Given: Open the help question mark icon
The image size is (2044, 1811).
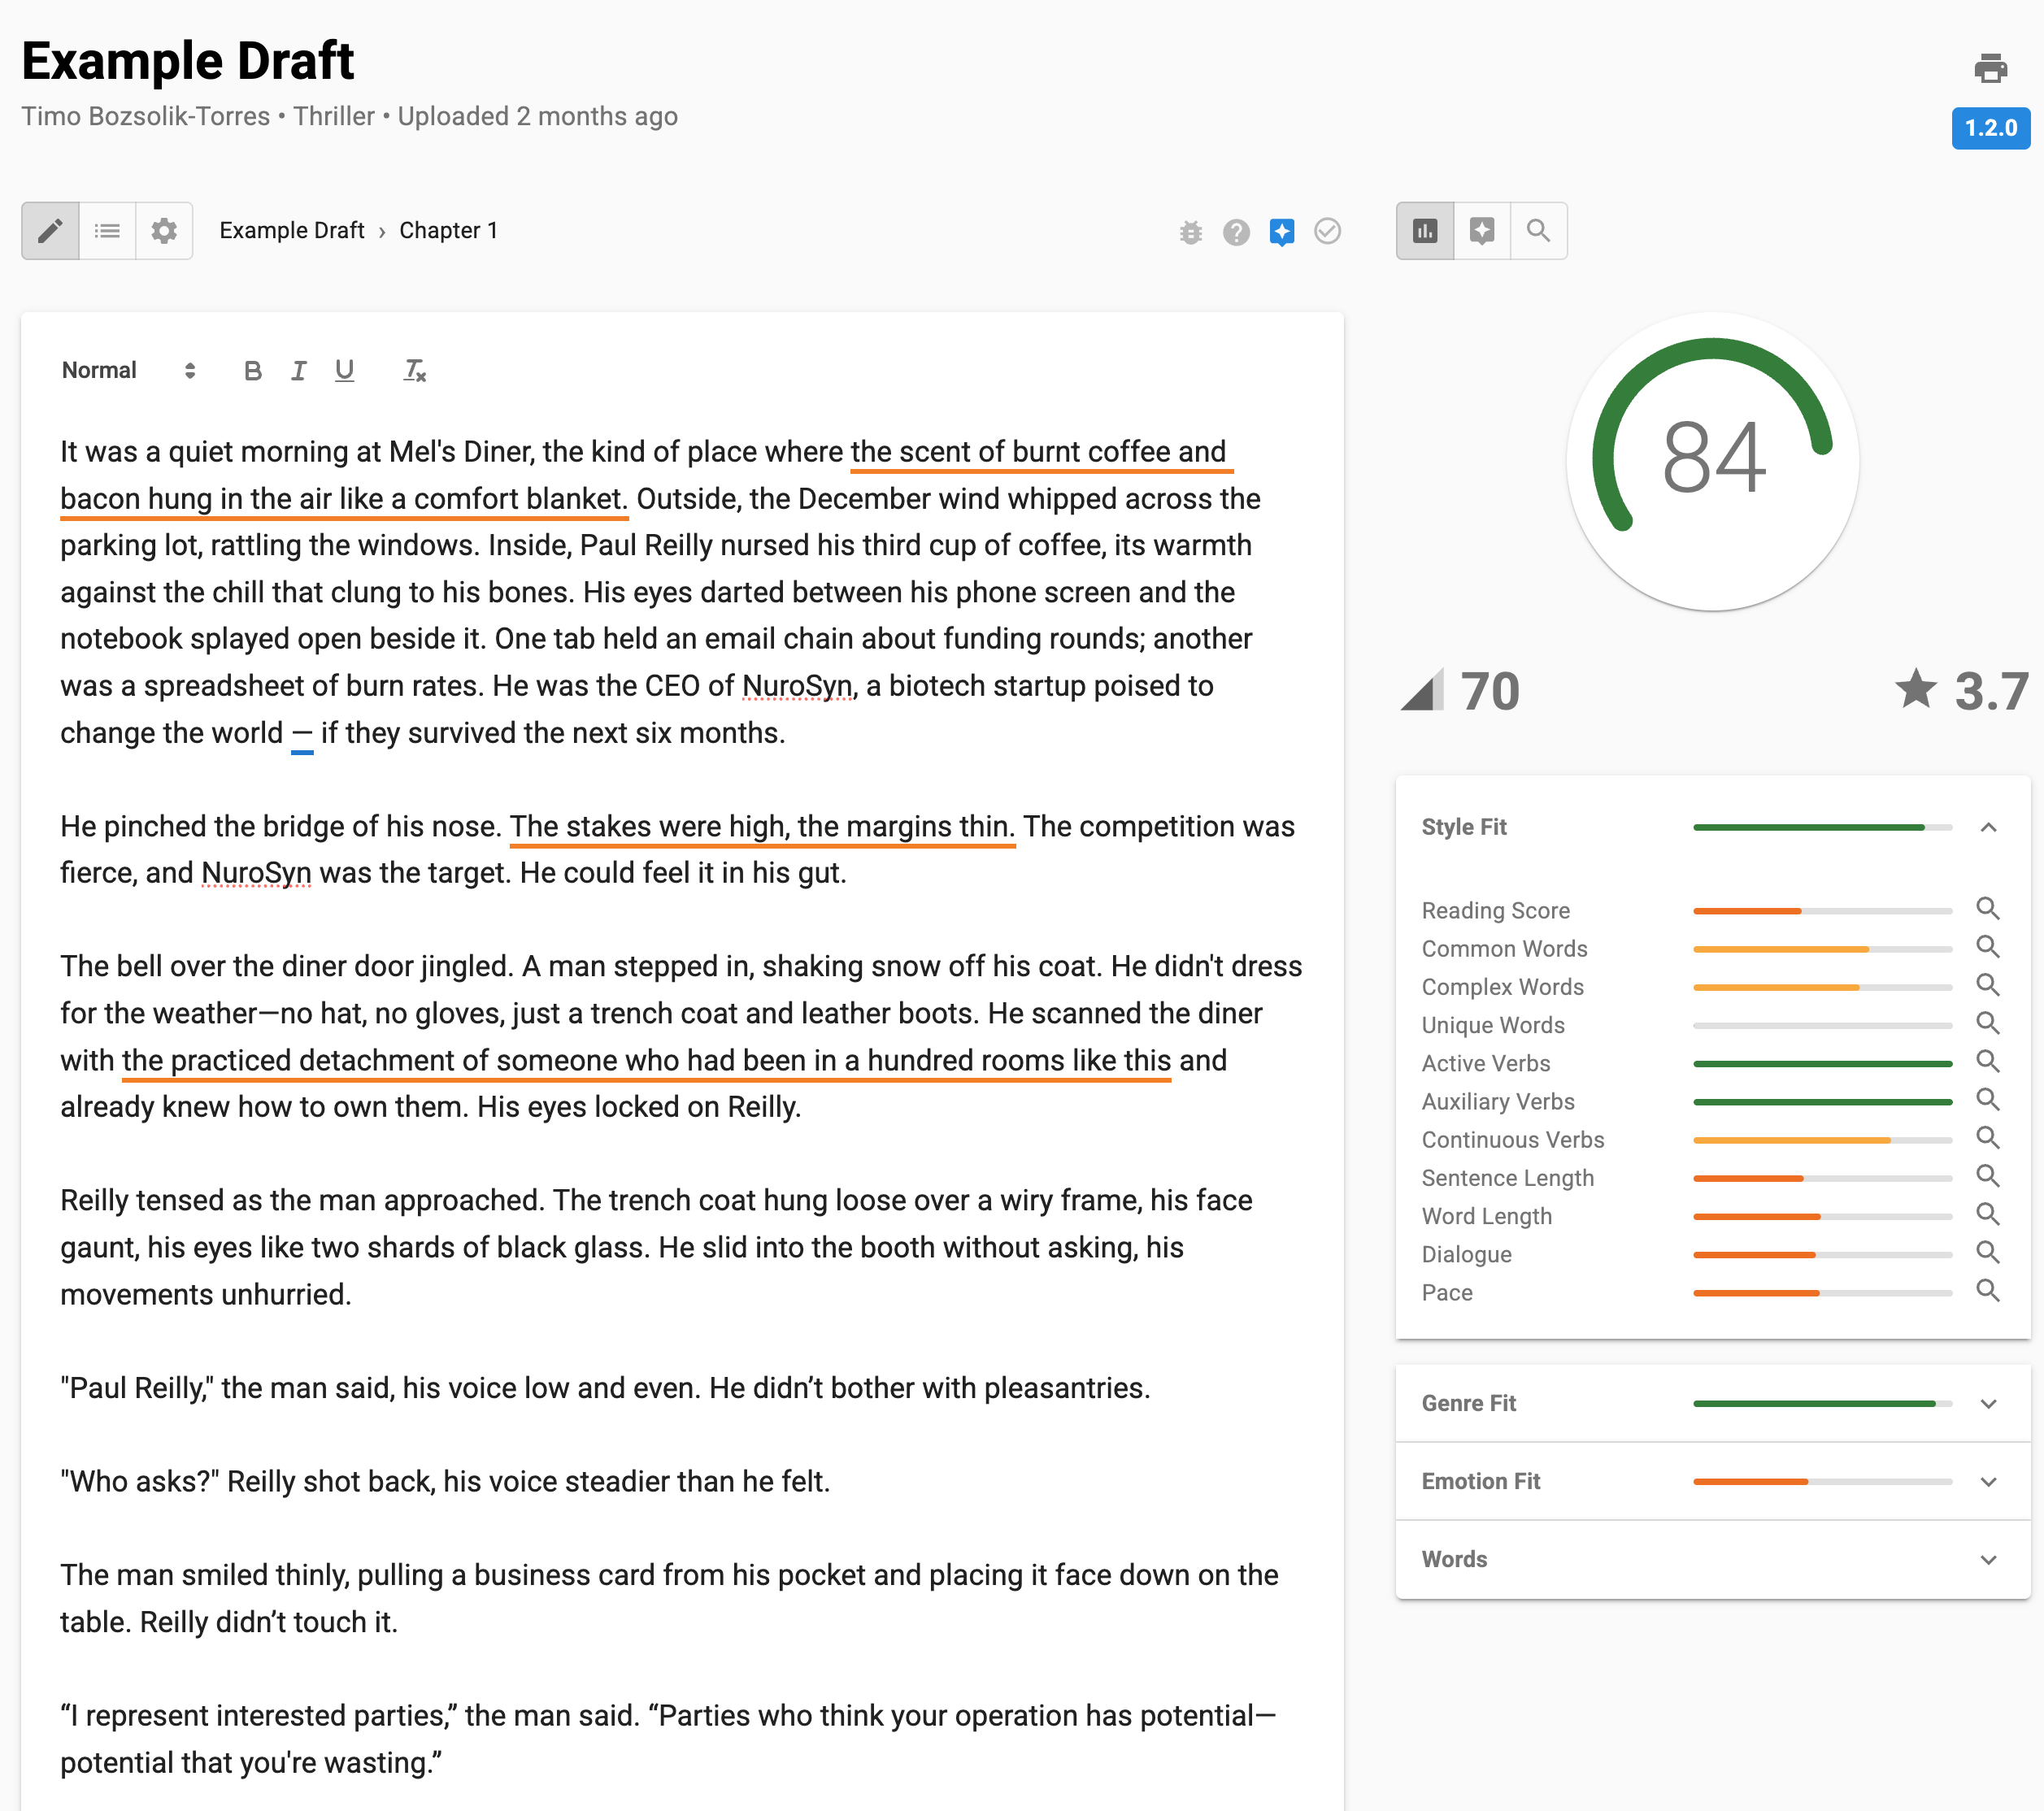Looking at the screenshot, I should point(1237,232).
